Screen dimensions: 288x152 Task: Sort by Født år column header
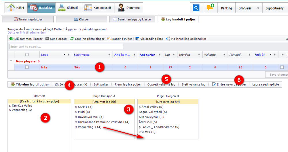point(259,55)
